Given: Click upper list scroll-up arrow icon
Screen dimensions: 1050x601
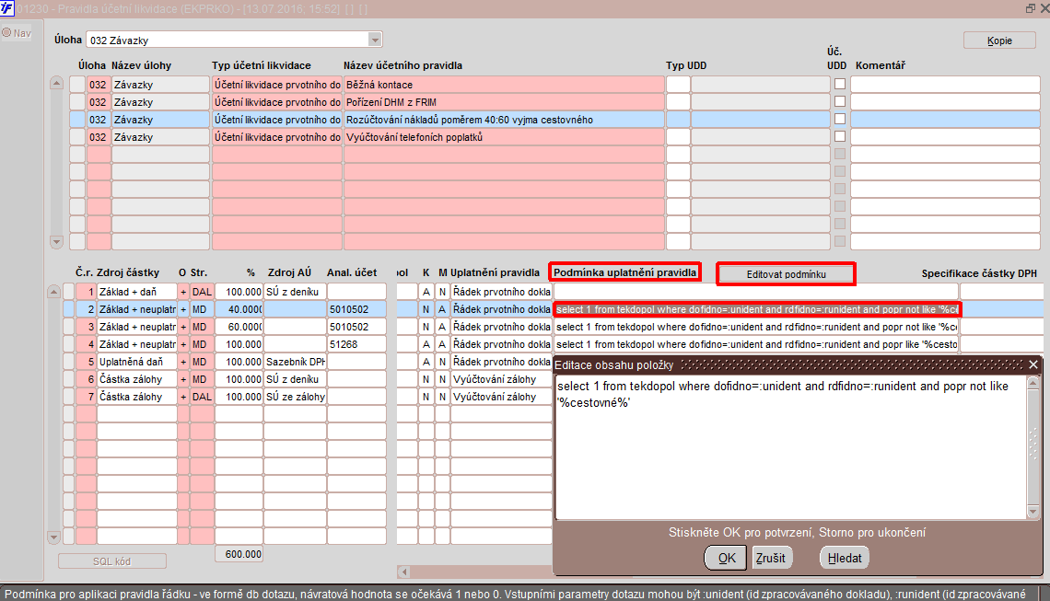Looking at the screenshot, I should pyautogui.click(x=57, y=83).
